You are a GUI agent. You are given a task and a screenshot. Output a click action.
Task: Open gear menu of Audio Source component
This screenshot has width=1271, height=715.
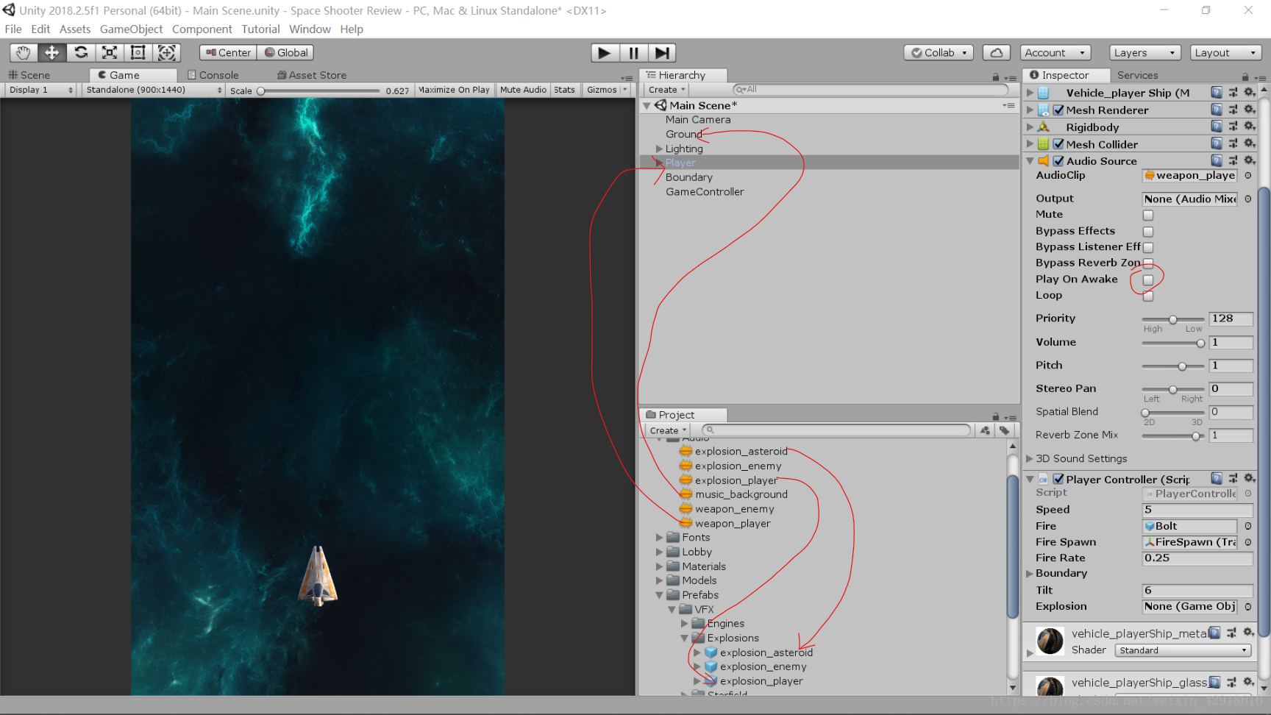click(1249, 160)
